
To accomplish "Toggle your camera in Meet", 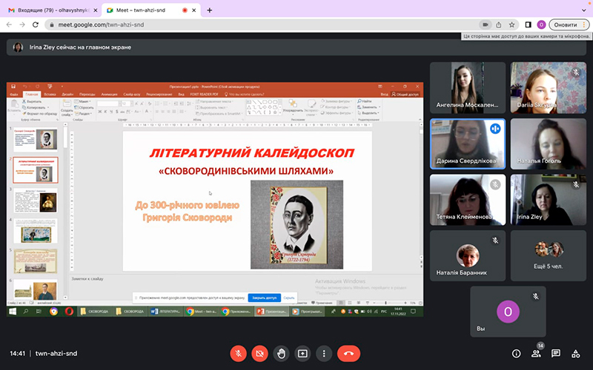I will click(x=259, y=354).
